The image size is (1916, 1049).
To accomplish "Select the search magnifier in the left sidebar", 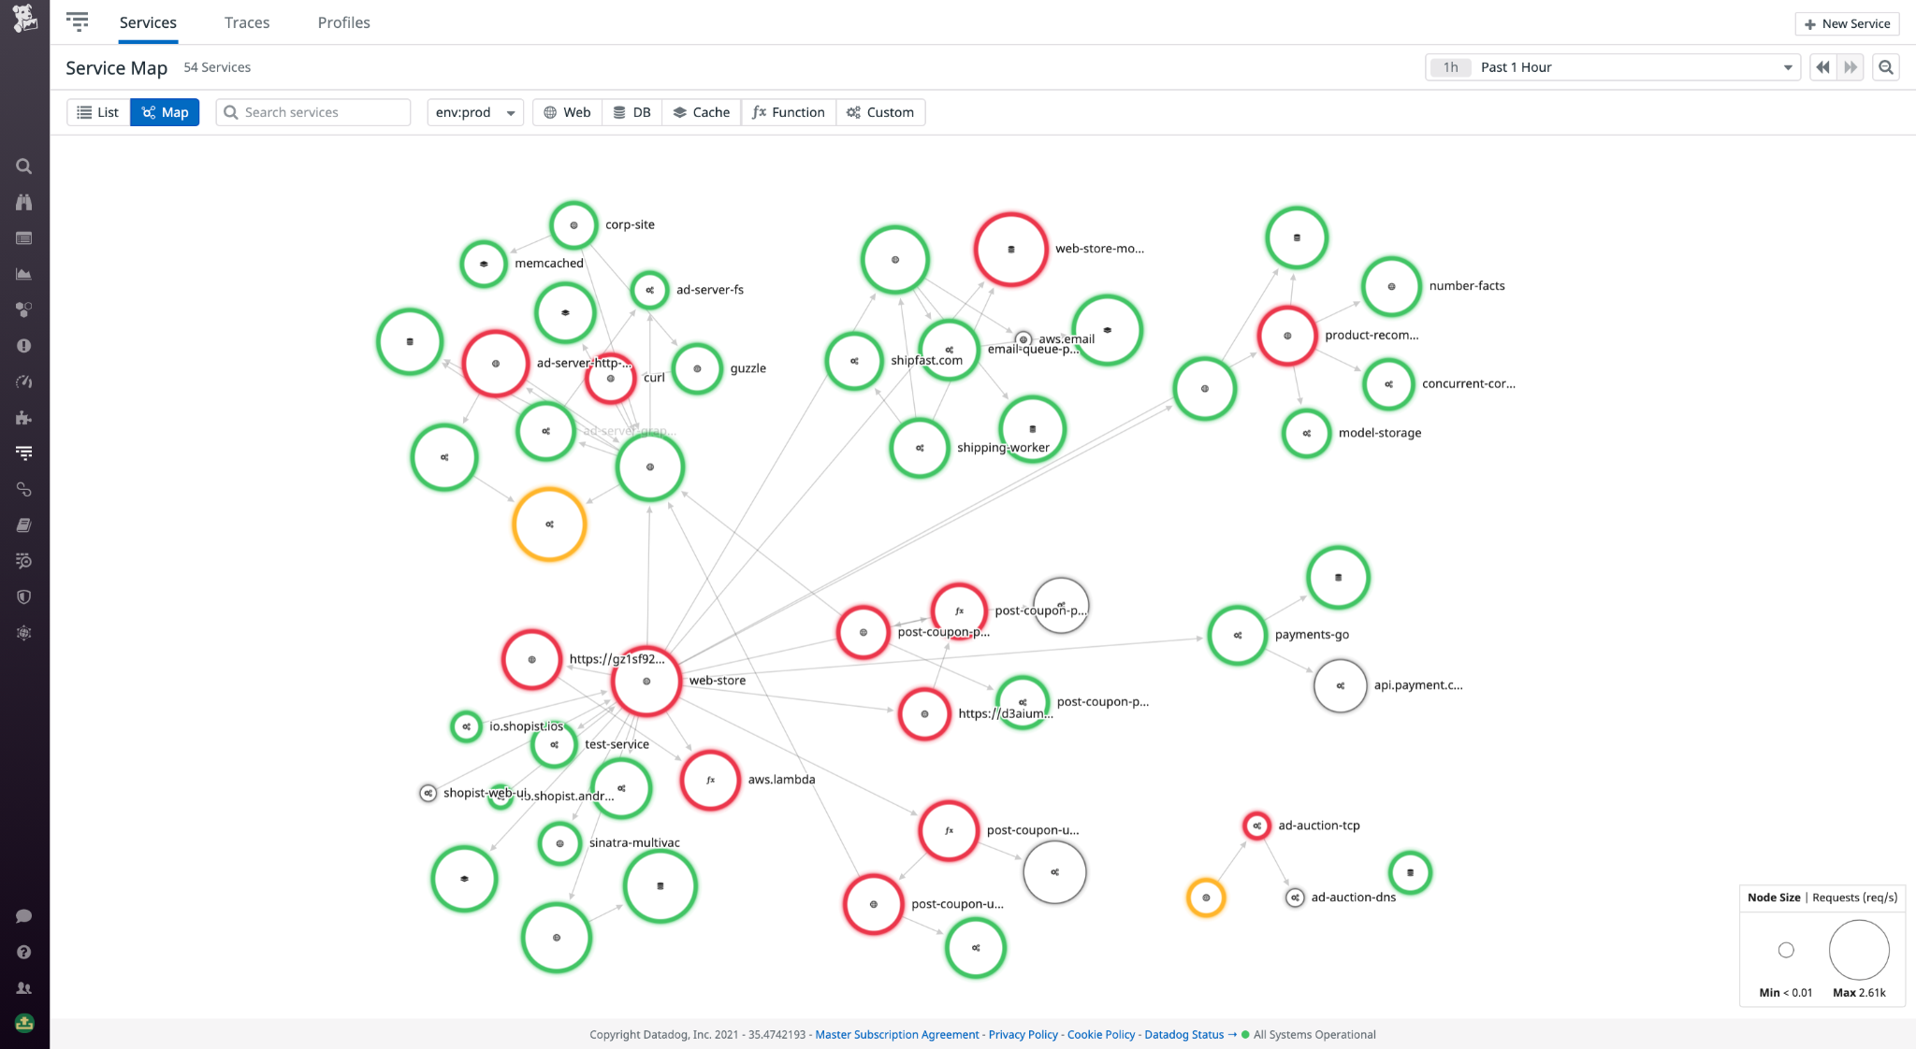I will click(x=24, y=166).
